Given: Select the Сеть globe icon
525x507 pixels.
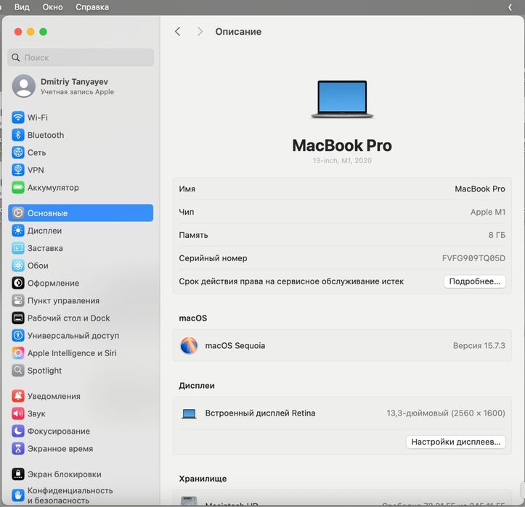Looking at the screenshot, I should click(x=17, y=152).
